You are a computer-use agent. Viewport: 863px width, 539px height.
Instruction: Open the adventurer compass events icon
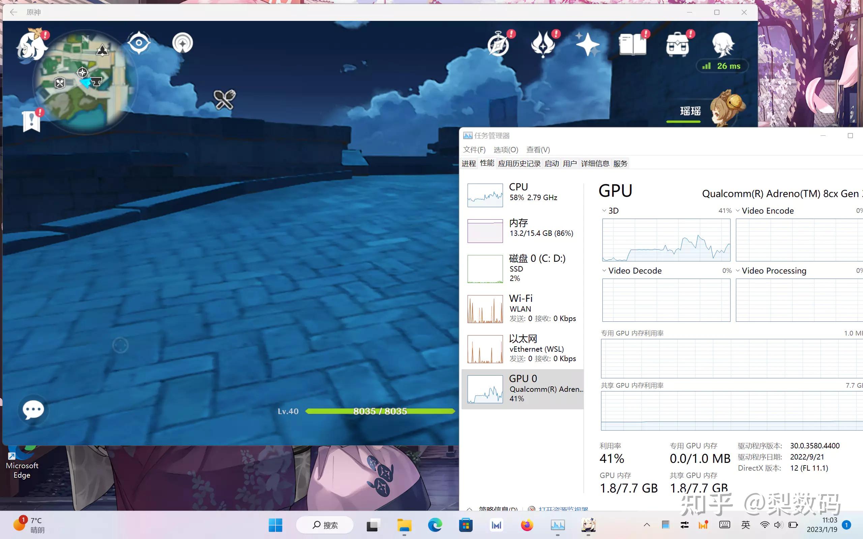tap(499, 44)
